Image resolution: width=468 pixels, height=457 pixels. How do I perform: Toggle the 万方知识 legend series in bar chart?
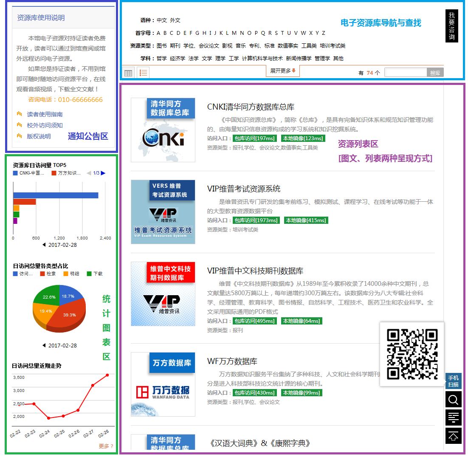pos(66,173)
